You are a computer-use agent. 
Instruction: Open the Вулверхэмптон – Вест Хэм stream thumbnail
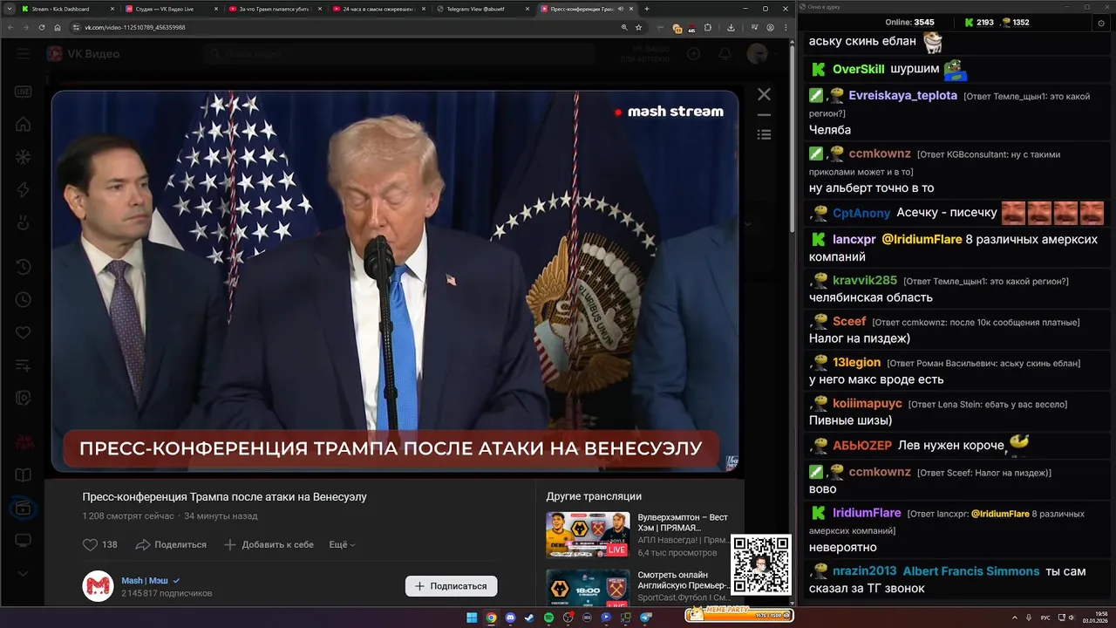click(588, 535)
